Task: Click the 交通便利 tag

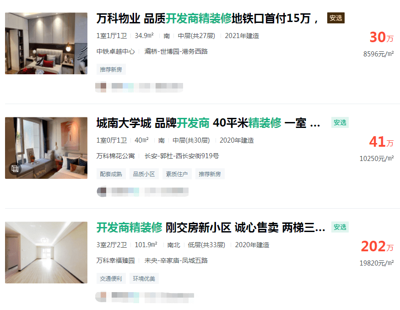Action: coord(111,278)
